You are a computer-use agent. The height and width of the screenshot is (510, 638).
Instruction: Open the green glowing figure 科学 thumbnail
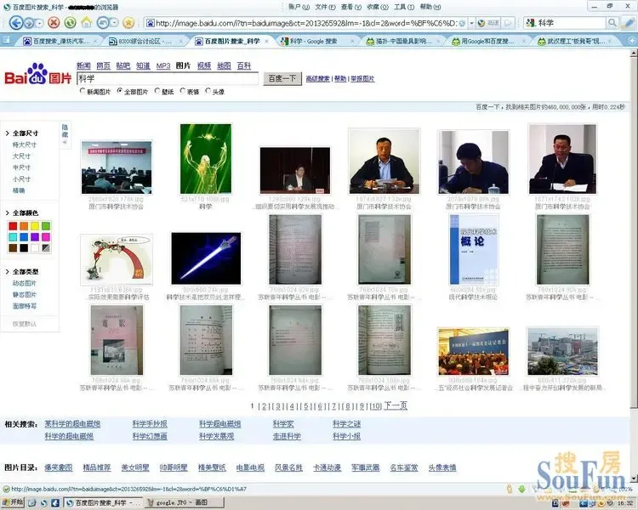coord(206,159)
